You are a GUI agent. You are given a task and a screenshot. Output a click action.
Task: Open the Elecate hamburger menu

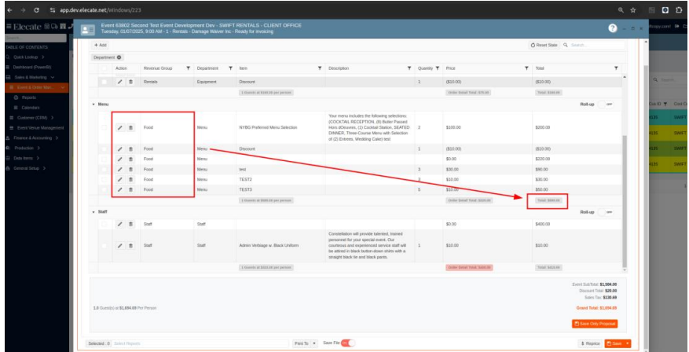click(x=8, y=27)
